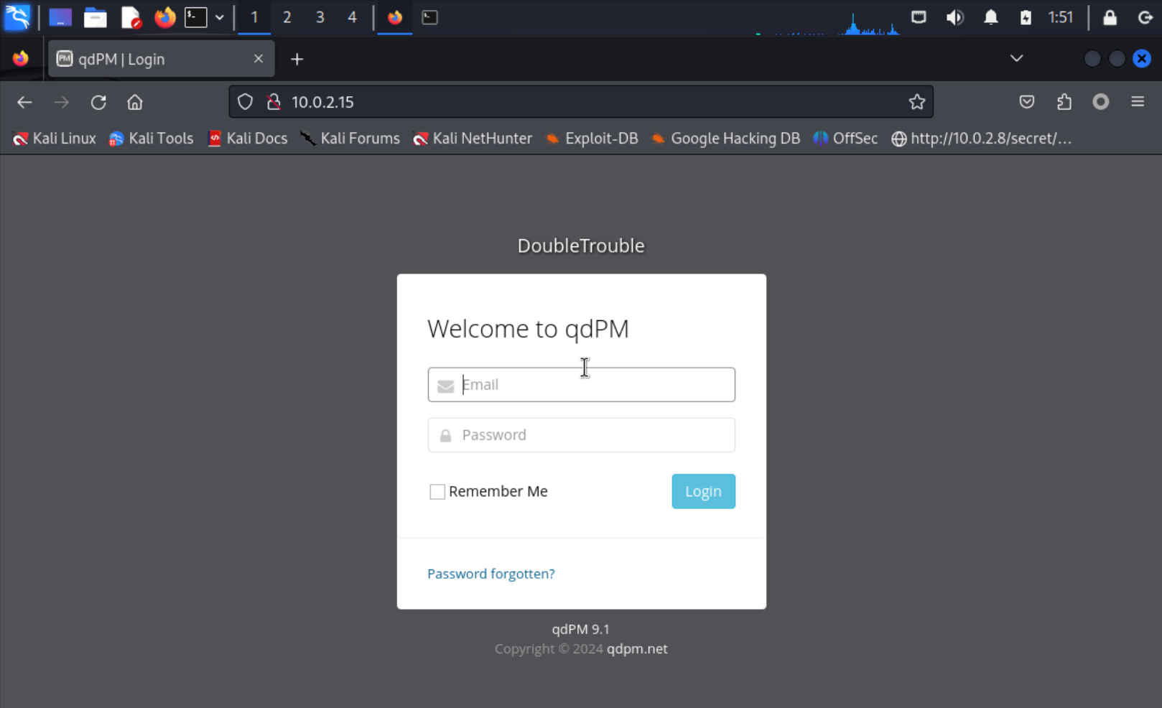Open the Kali Linux bookmark
Viewport: 1162px width, 708px height.
55,139
